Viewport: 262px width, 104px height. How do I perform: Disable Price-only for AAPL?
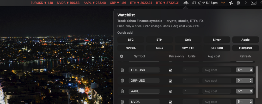coord(170,91)
